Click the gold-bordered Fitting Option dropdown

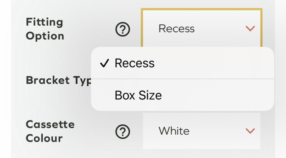click(x=201, y=28)
